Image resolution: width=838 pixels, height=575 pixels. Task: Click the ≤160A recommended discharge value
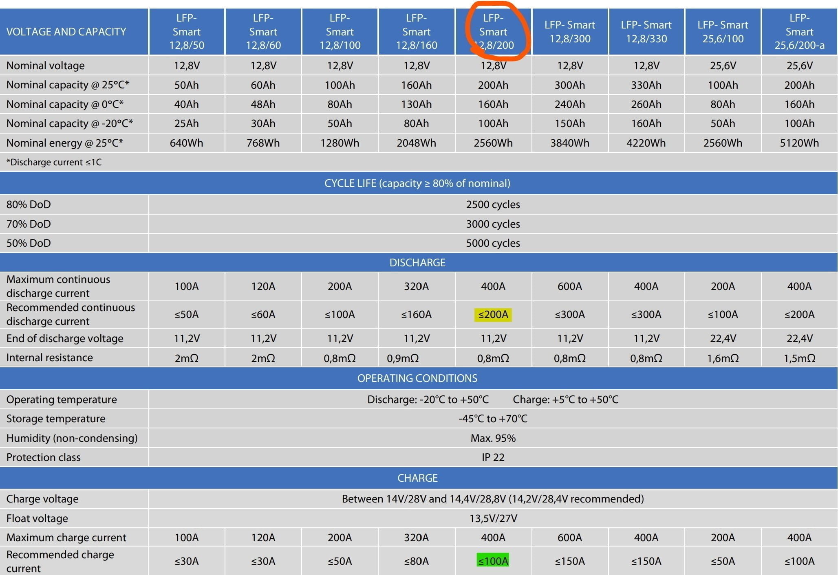pos(417,314)
